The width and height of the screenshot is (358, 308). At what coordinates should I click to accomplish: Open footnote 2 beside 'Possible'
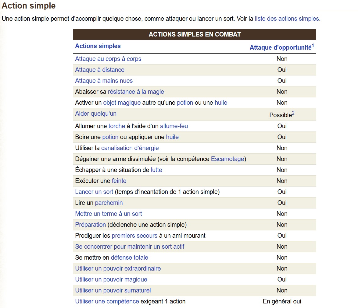tap(293, 113)
